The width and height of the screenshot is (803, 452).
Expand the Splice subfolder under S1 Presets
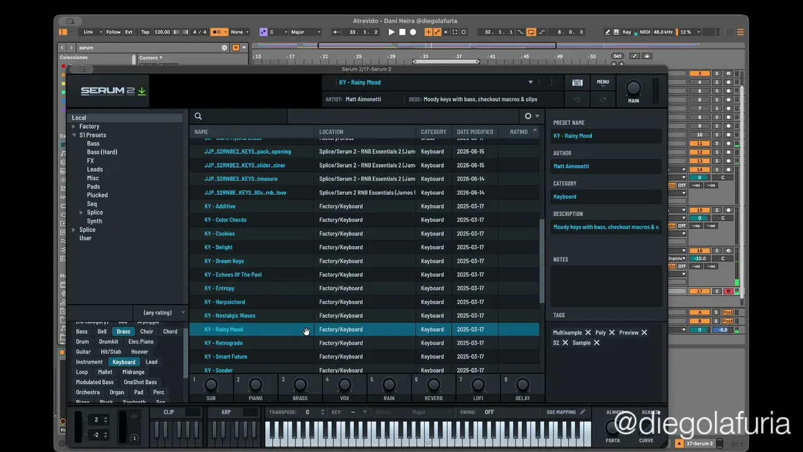point(81,212)
